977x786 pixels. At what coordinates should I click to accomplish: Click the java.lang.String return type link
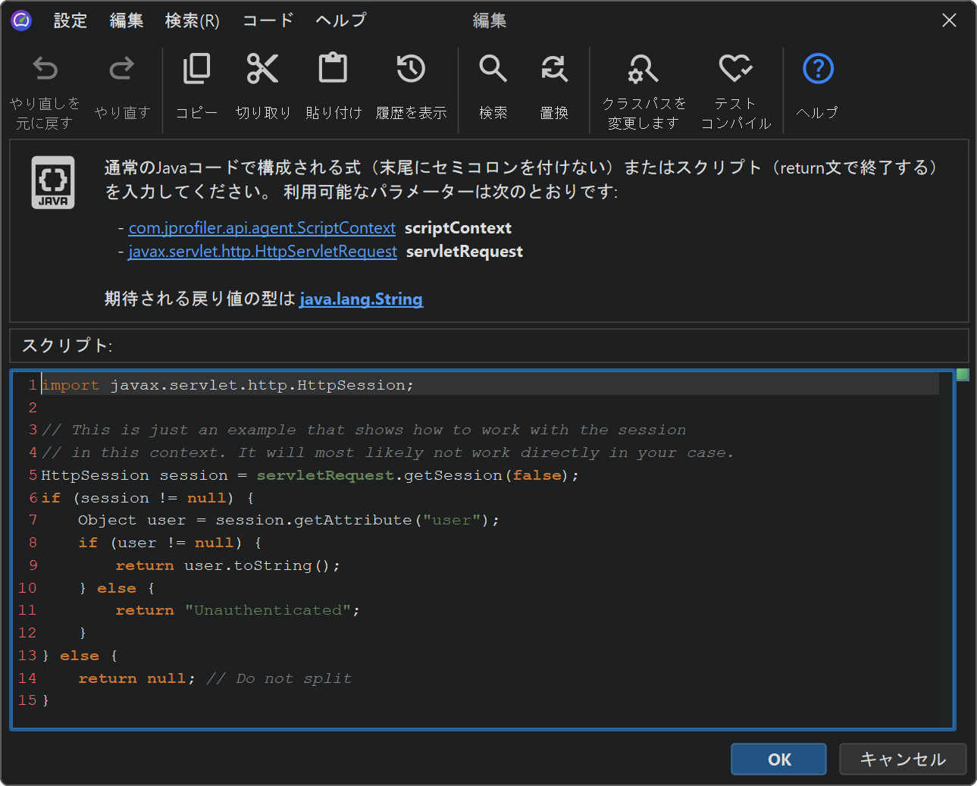[362, 299]
